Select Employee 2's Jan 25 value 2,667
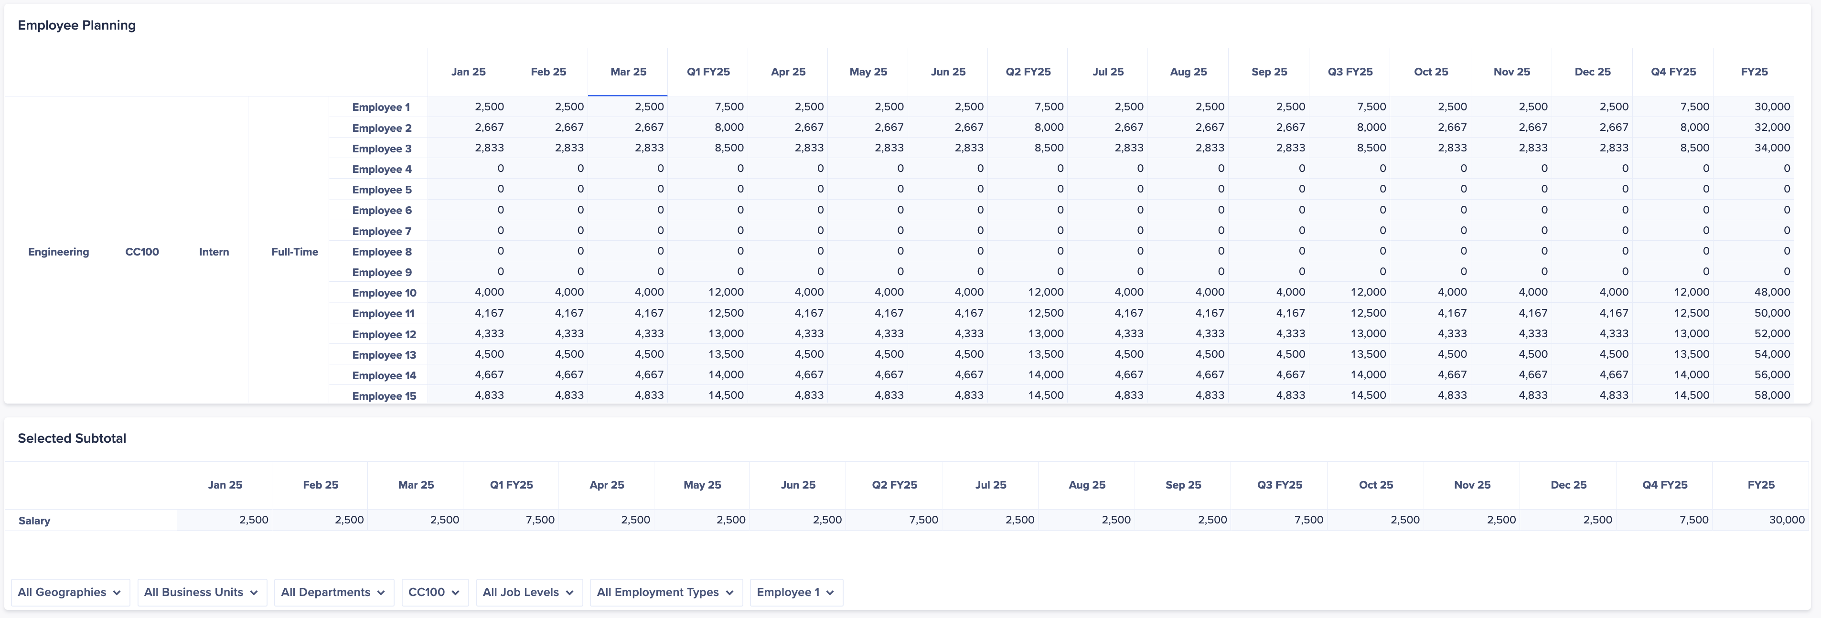Image resolution: width=1821 pixels, height=618 pixels. point(489,127)
